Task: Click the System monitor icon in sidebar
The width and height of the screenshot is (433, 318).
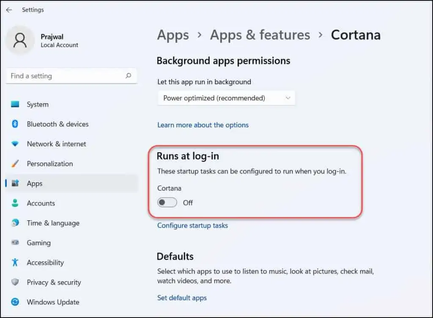Action: pyautogui.click(x=15, y=104)
